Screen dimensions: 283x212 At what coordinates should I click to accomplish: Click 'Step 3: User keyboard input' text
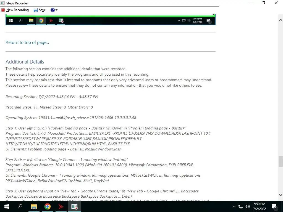(x=102, y=194)
